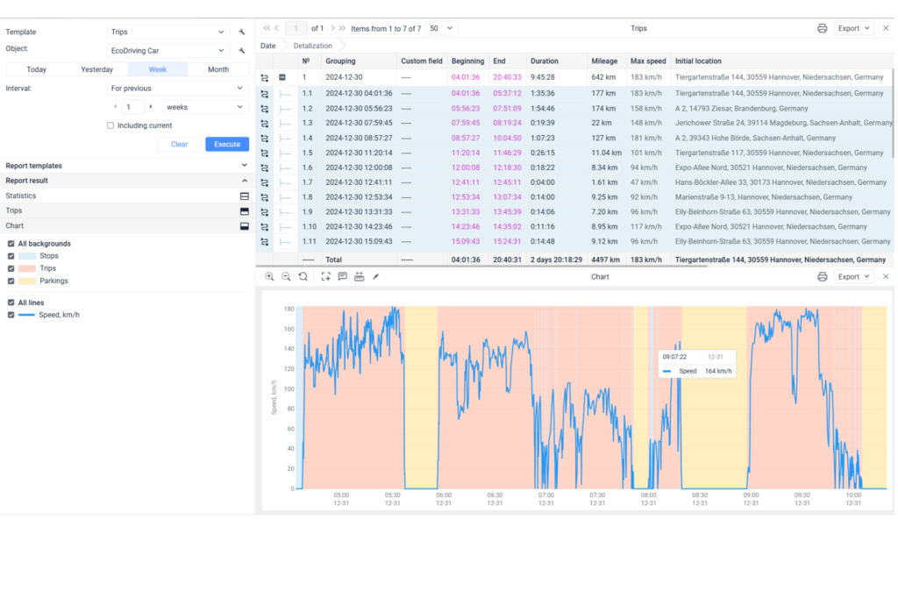This screenshot has height=599, width=898.
Task: Click the chart zoom-in magnifier icon
Action: click(x=269, y=276)
